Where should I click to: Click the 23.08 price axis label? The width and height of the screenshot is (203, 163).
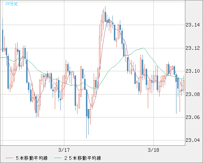pyautogui.click(x=193, y=94)
